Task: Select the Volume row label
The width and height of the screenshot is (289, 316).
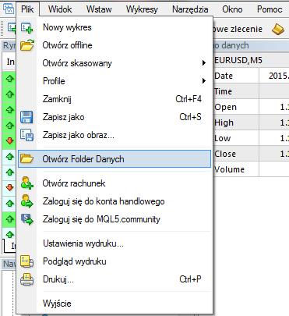Action: [x=229, y=169]
